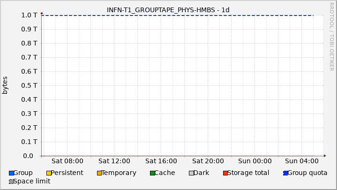Click the Group quota legend color box
337x190 pixels.
285,173
